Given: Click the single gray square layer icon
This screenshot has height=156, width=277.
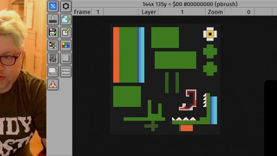Looking at the screenshot, I should pos(66,58).
